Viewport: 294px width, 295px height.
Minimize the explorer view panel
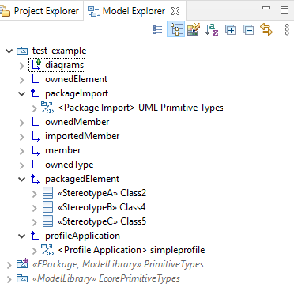pyautogui.click(x=266, y=8)
